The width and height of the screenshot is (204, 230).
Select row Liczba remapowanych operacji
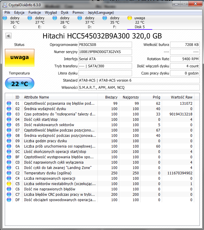pyautogui.click(x=100, y=178)
